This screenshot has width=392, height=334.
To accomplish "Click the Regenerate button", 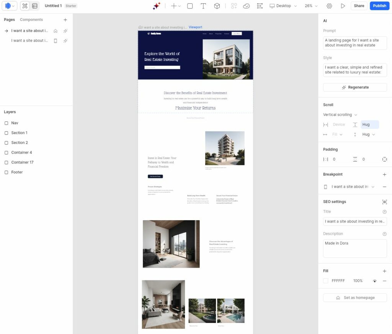I will (355, 87).
